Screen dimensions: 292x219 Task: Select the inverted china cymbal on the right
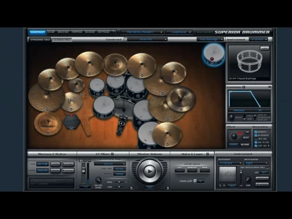[181, 99]
